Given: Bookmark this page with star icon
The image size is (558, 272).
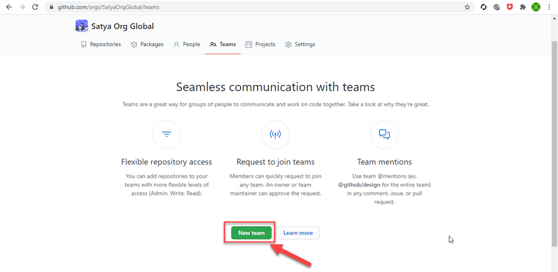Looking at the screenshot, I should coord(467,7).
